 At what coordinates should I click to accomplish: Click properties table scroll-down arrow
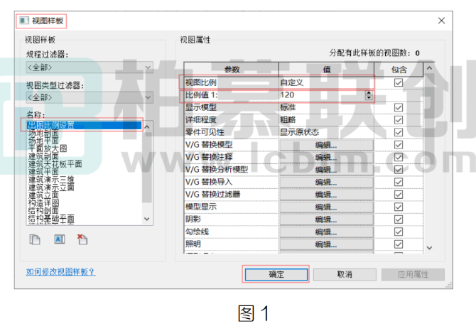pos(429,248)
